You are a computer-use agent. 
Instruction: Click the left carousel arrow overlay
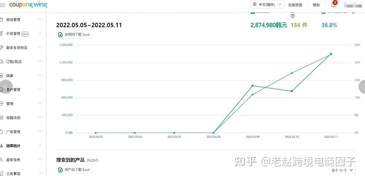(6, 87)
